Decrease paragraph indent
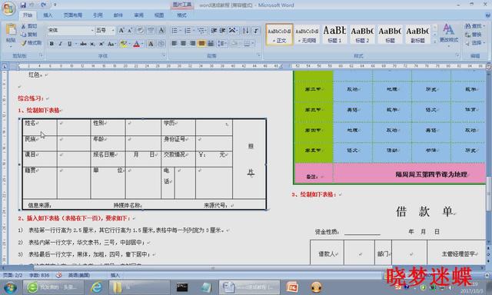Viewport: 492px width, 295px height. pos(214,31)
